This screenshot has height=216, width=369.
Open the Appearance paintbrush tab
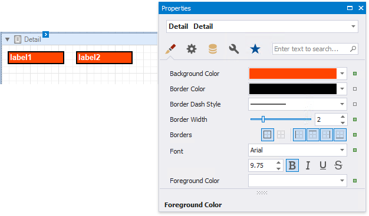click(x=170, y=49)
